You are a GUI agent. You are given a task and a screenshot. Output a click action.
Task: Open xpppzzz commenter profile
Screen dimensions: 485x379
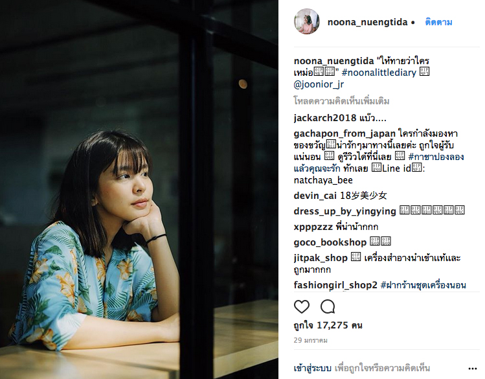click(313, 227)
